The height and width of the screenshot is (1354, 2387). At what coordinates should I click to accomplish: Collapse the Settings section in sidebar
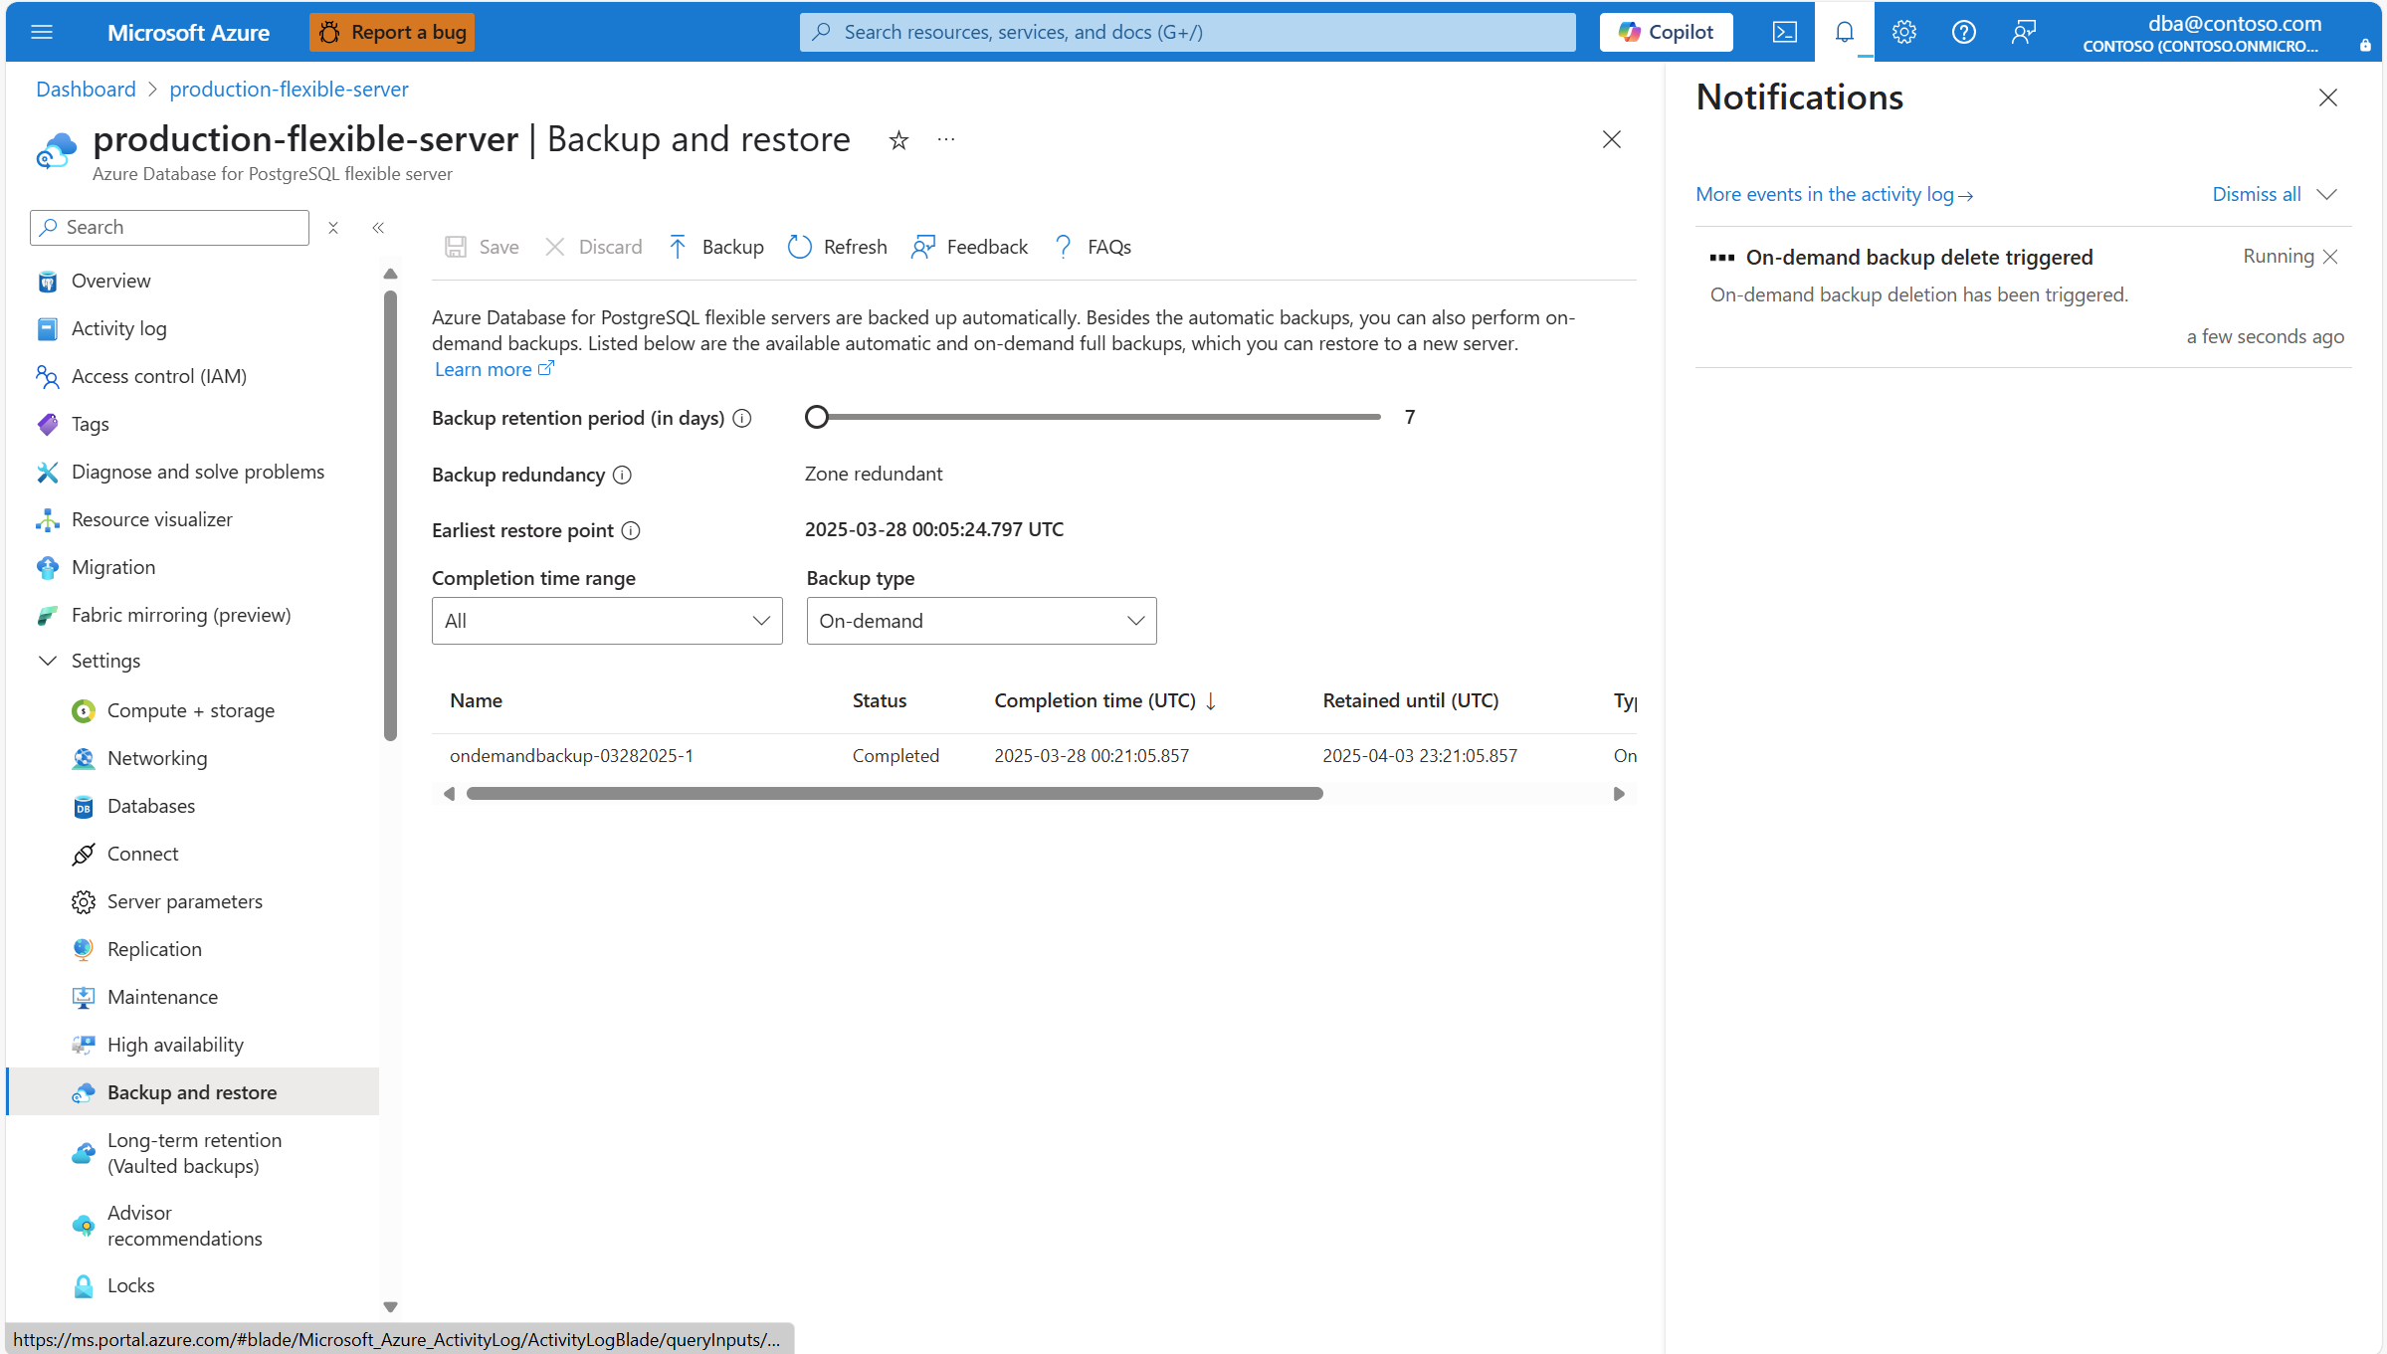pos(47,661)
